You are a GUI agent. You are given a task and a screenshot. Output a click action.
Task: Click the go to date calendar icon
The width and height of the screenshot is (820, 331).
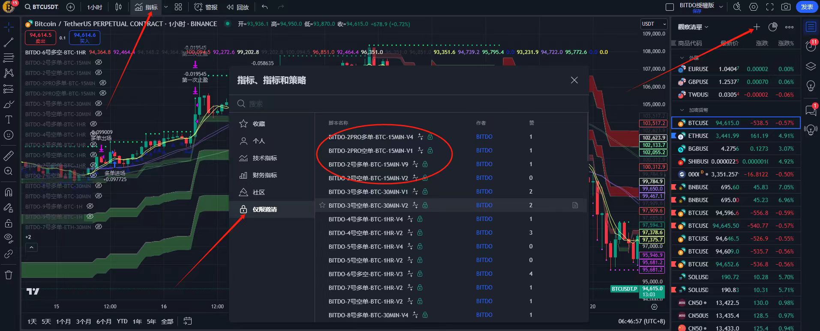coord(187,321)
